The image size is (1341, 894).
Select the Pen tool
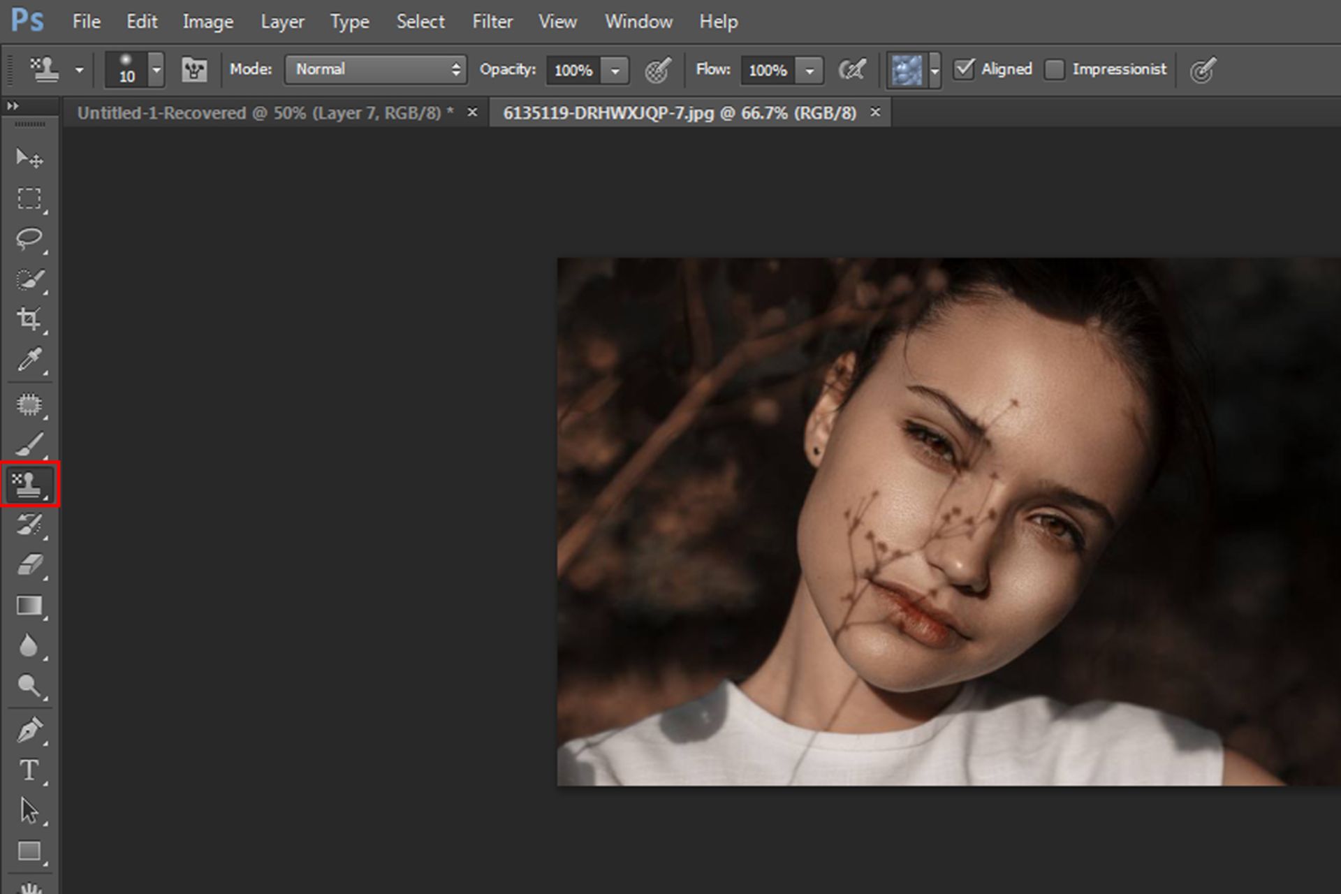(x=29, y=730)
